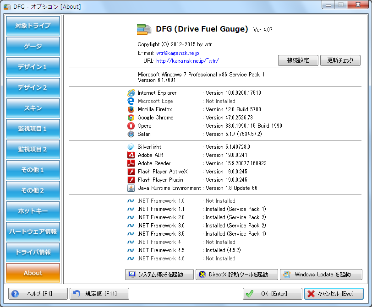Image resolution: width=372 pixels, height=307 pixels.
Task: Click the Opera browser icon
Action: click(x=131, y=126)
